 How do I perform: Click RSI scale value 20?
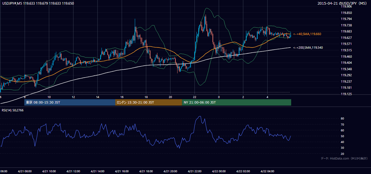click(343, 154)
